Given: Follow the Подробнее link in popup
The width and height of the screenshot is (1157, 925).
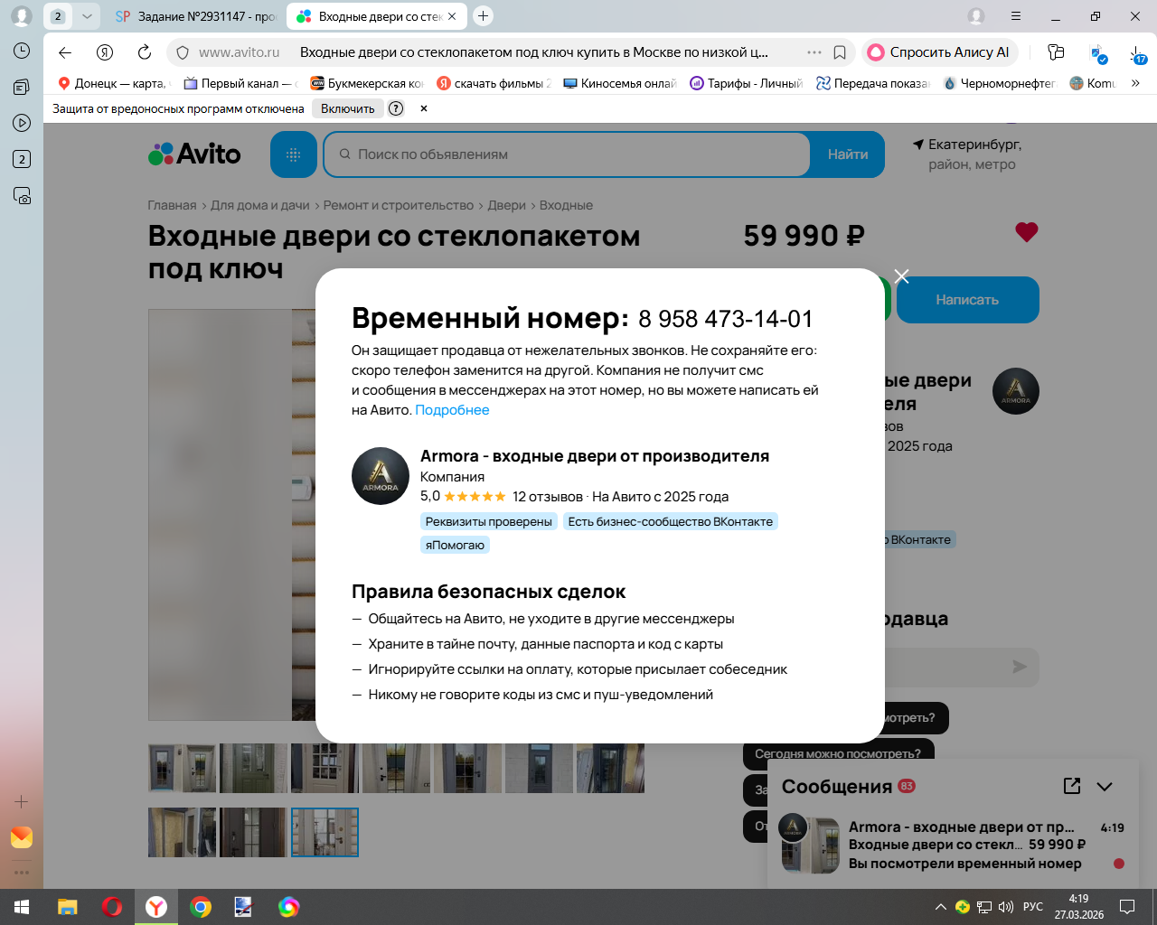Looking at the screenshot, I should [452, 410].
